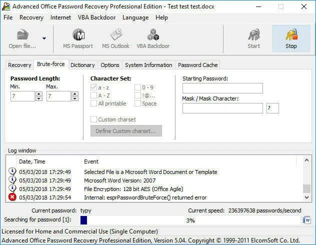Viewport: 316px width, 245px height.
Task: Select log entry 'Microsoft Word Version: 2007'
Action: (x=119, y=180)
